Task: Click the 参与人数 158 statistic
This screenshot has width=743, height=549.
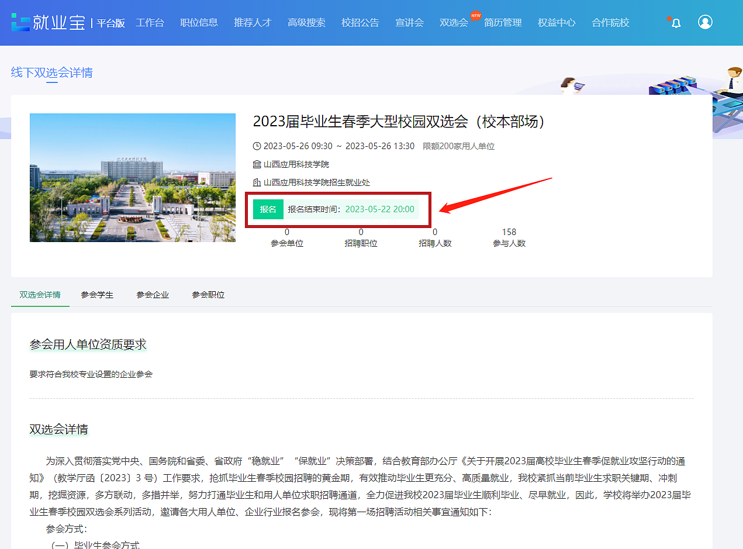Action: pos(509,238)
